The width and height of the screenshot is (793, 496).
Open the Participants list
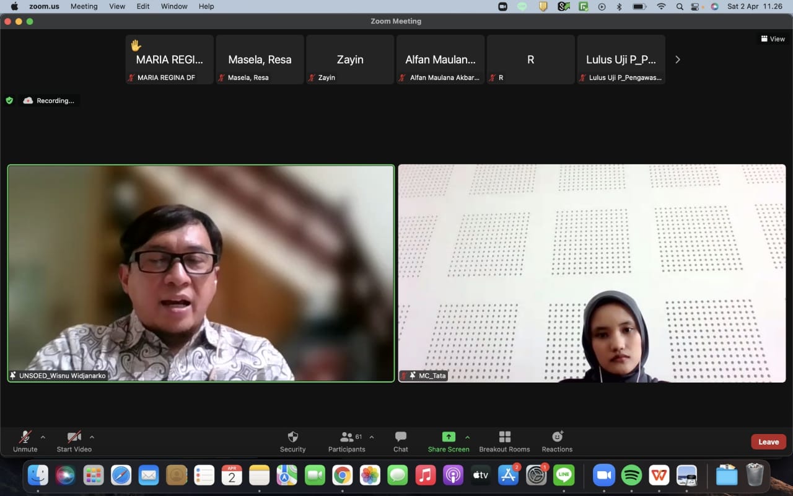[x=347, y=437]
